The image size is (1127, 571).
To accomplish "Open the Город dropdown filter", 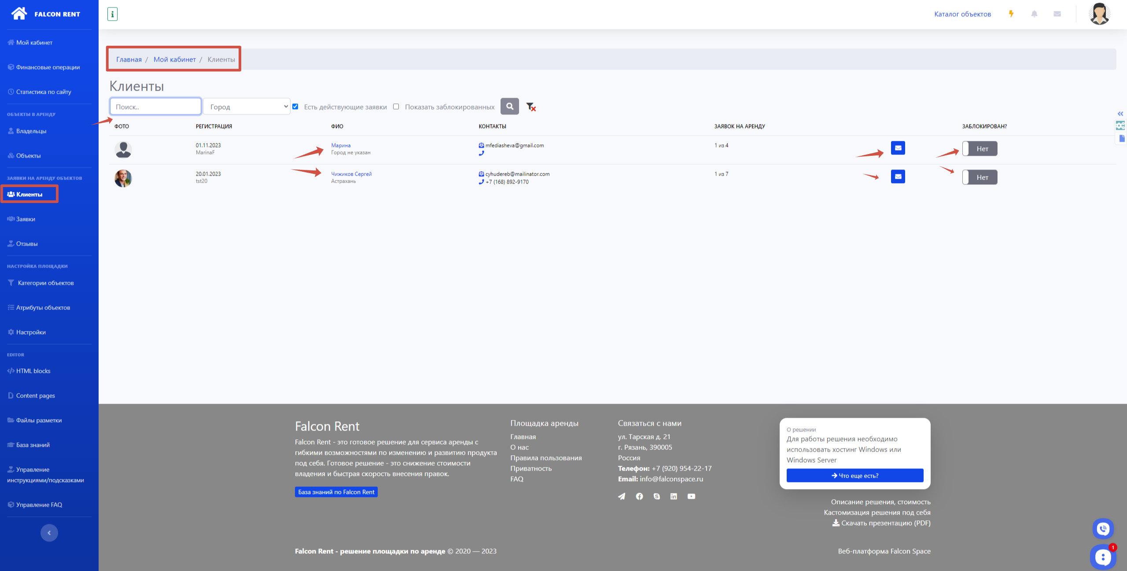I will (247, 107).
